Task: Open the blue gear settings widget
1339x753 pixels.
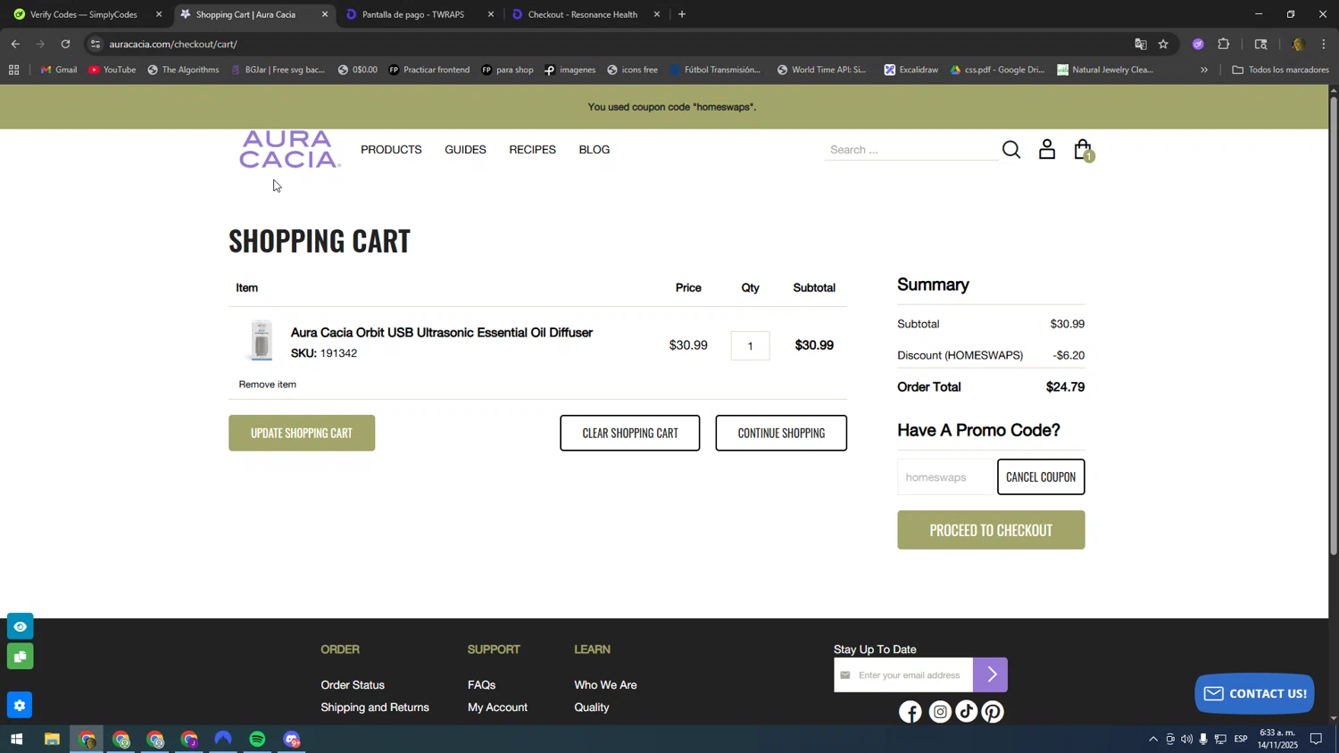Action: coord(20,706)
